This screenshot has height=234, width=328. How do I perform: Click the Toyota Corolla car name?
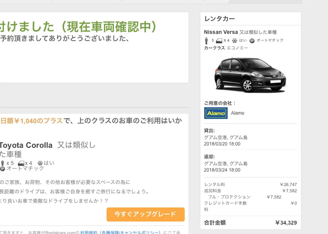26,145
